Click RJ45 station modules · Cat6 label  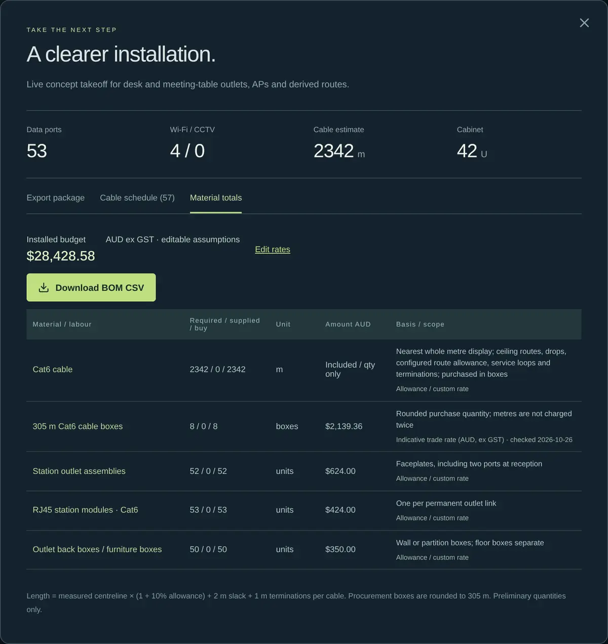click(85, 510)
